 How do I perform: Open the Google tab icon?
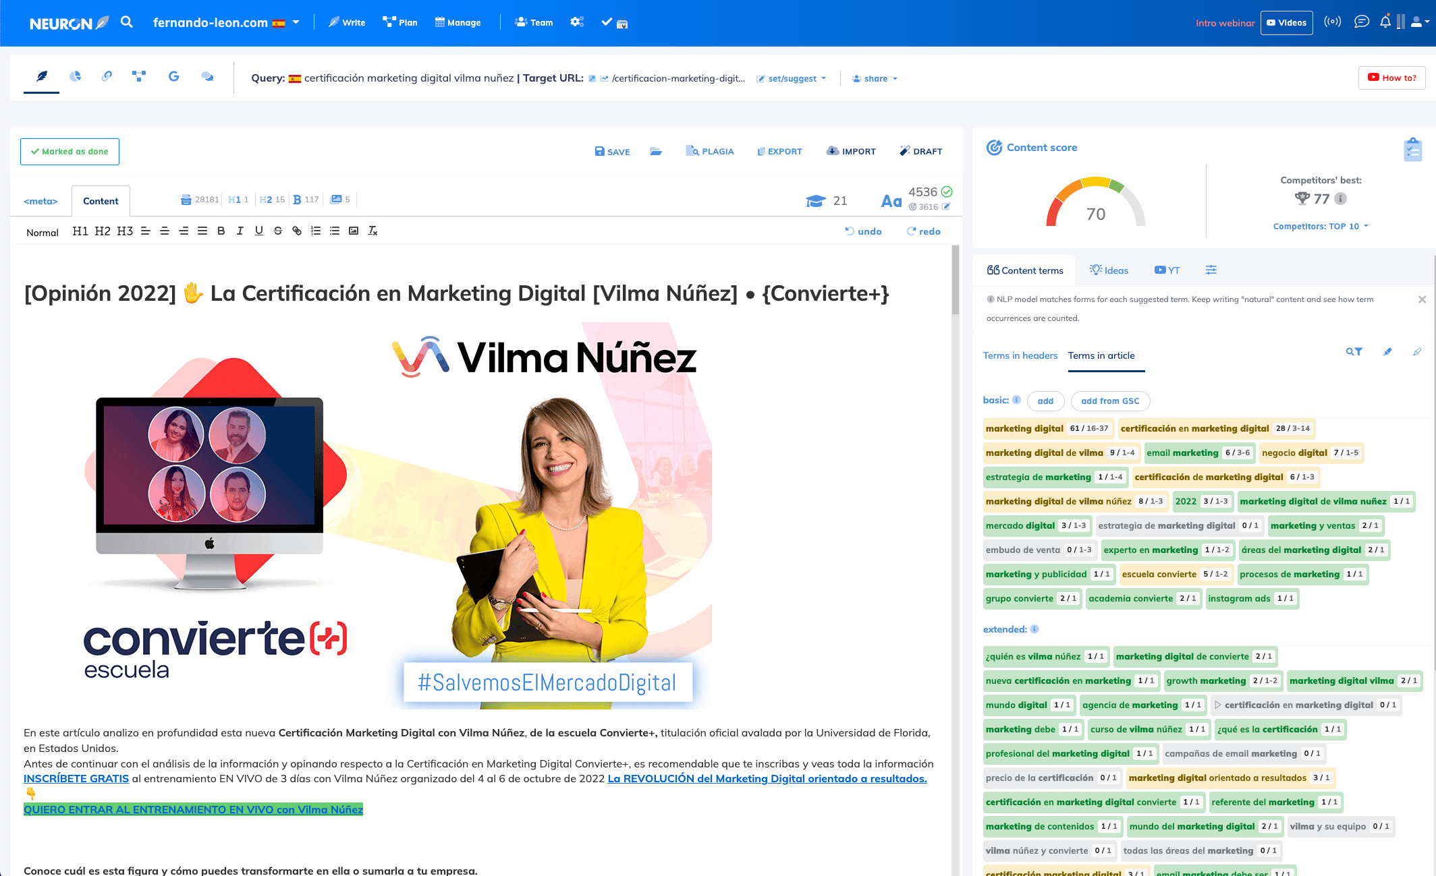[x=173, y=77]
